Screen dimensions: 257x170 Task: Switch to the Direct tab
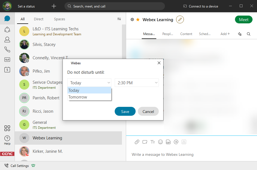[39, 19]
